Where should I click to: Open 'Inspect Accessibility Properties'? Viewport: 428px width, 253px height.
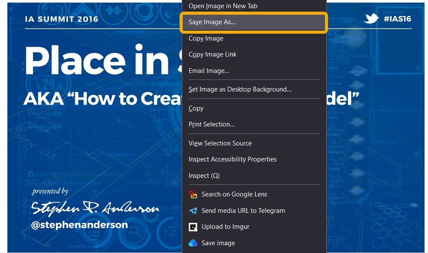click(232, 159)
